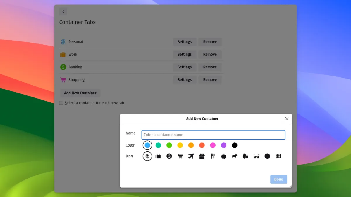351x197 pixels.
Task: Select the gift box icon
Action: (x=202, y=156)
